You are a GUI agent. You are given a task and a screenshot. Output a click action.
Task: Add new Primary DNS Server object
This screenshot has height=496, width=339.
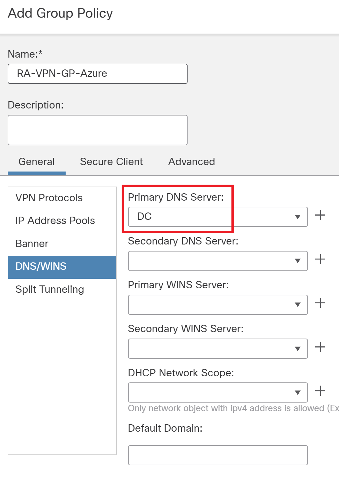(320, 215)
